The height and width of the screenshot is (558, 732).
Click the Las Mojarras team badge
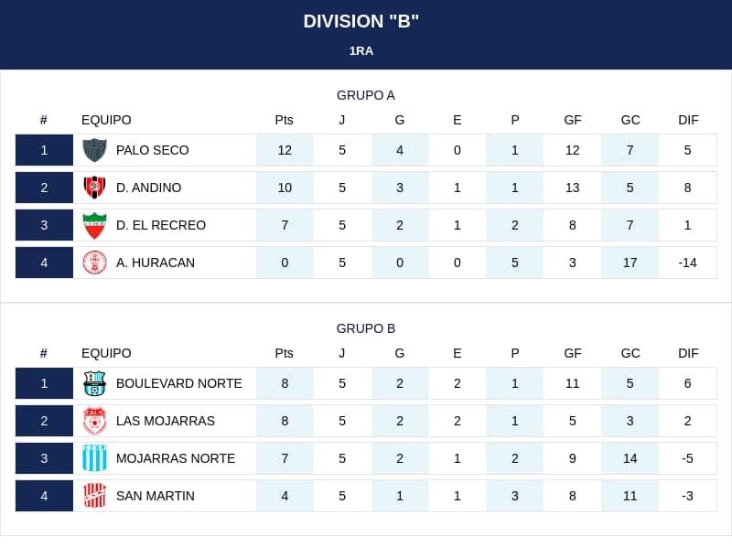(x=94, y=421)
